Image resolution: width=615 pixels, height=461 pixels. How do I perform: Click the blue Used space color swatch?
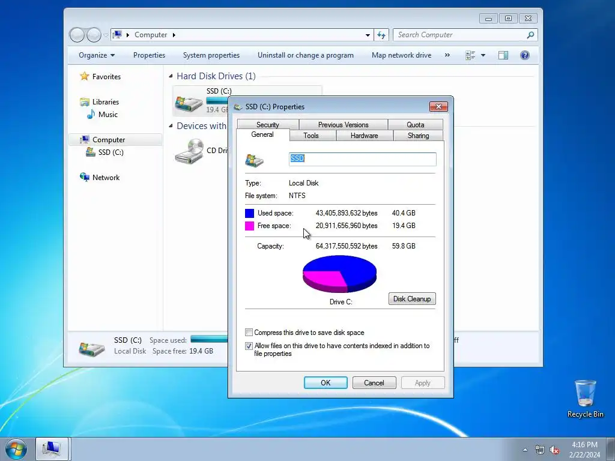(249, 213)
